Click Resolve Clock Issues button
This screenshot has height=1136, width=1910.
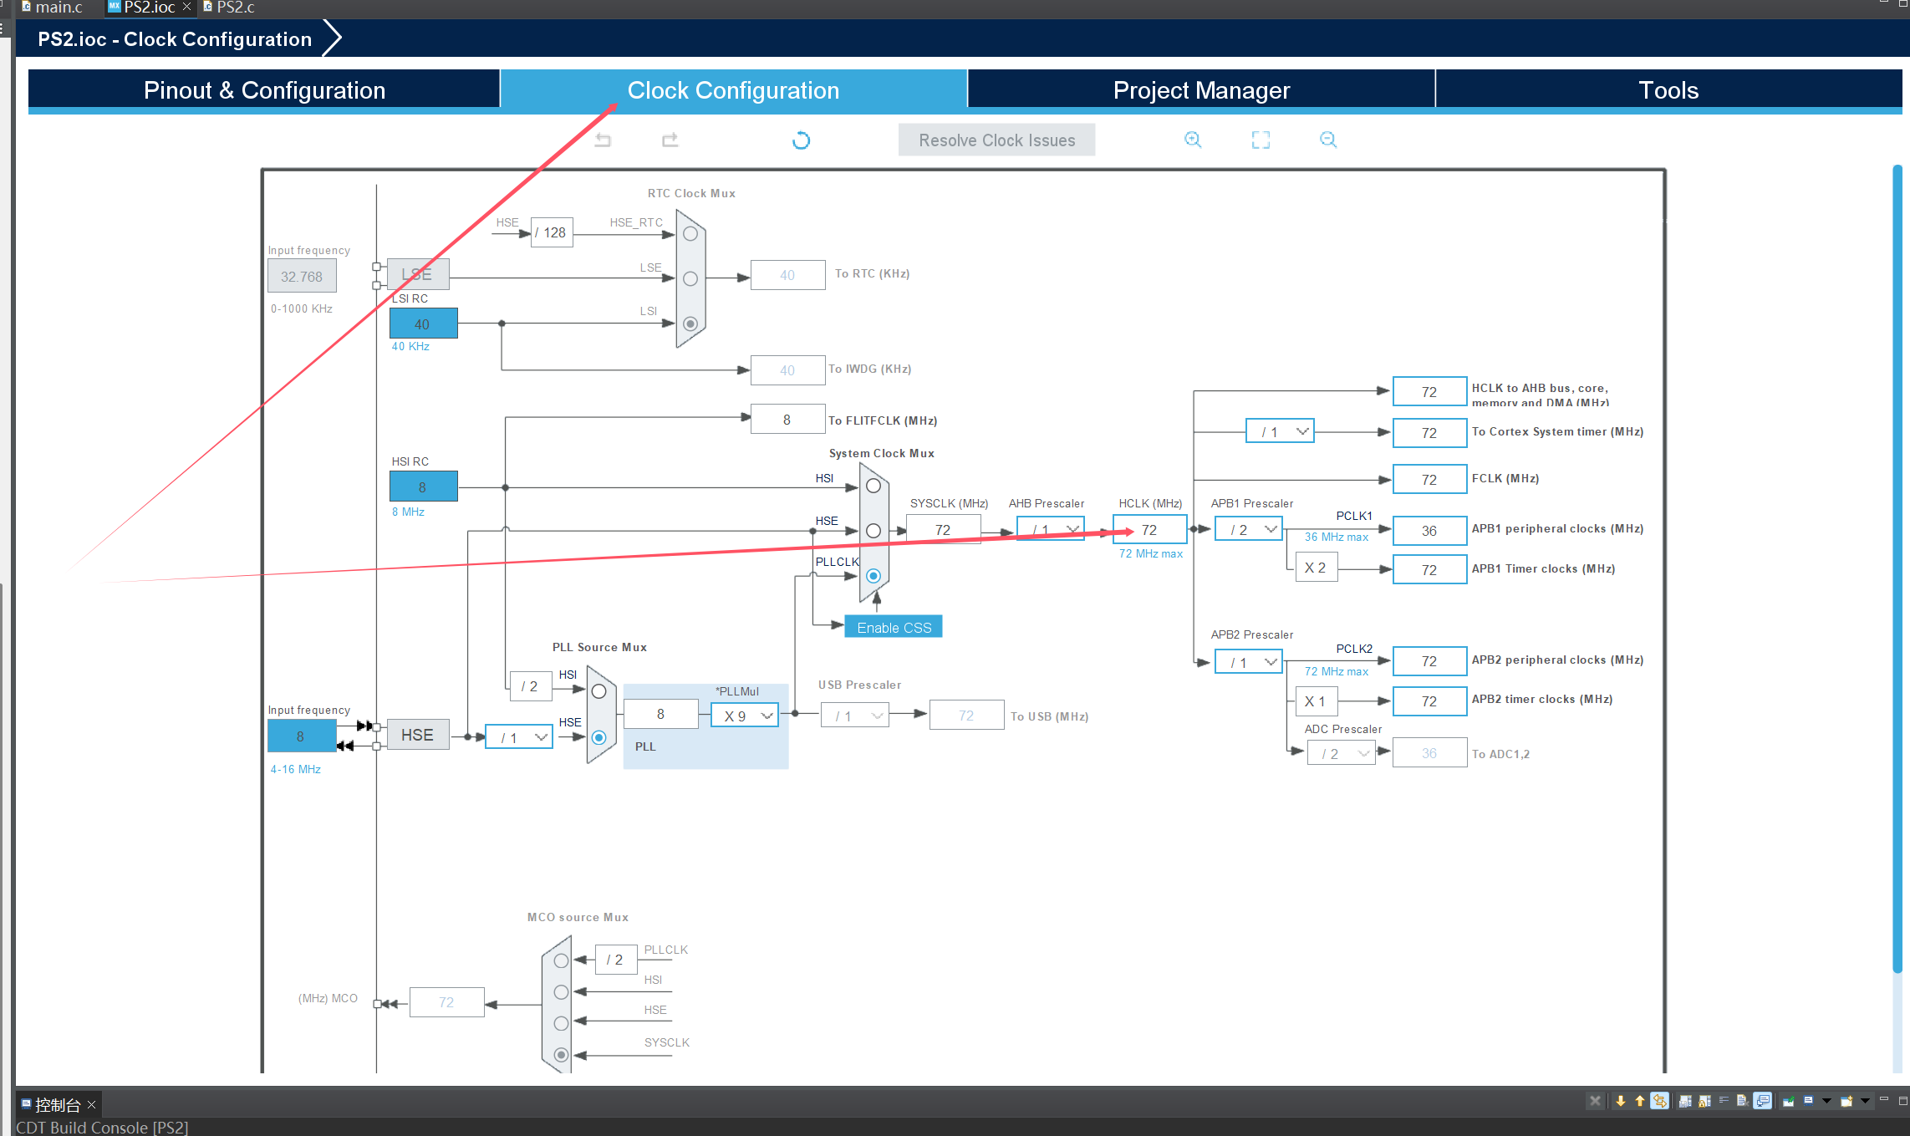(996, 140)
